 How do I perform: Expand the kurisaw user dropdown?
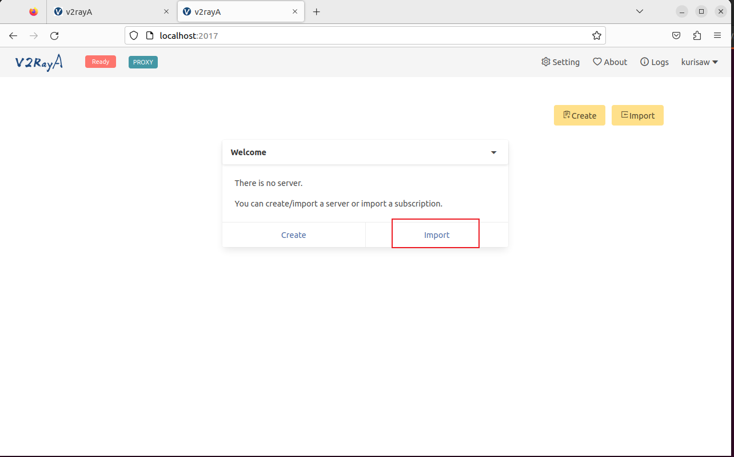pyautogui.click(x=700, y=62)
